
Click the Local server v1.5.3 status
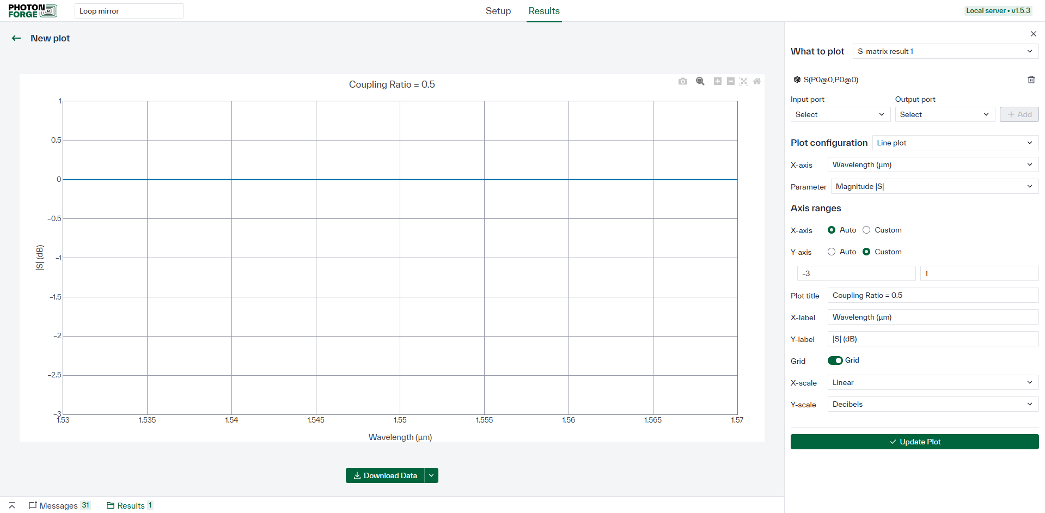point(998,10)
